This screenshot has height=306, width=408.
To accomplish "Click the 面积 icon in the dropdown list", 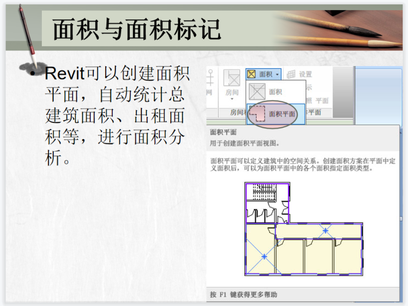I will (258, 92).
